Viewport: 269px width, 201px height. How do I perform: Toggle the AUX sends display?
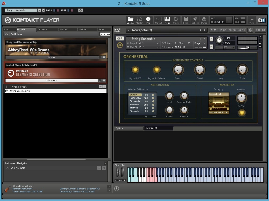257,30
